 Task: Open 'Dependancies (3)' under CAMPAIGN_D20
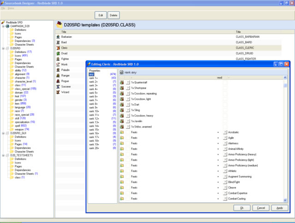tap(25, 41)
